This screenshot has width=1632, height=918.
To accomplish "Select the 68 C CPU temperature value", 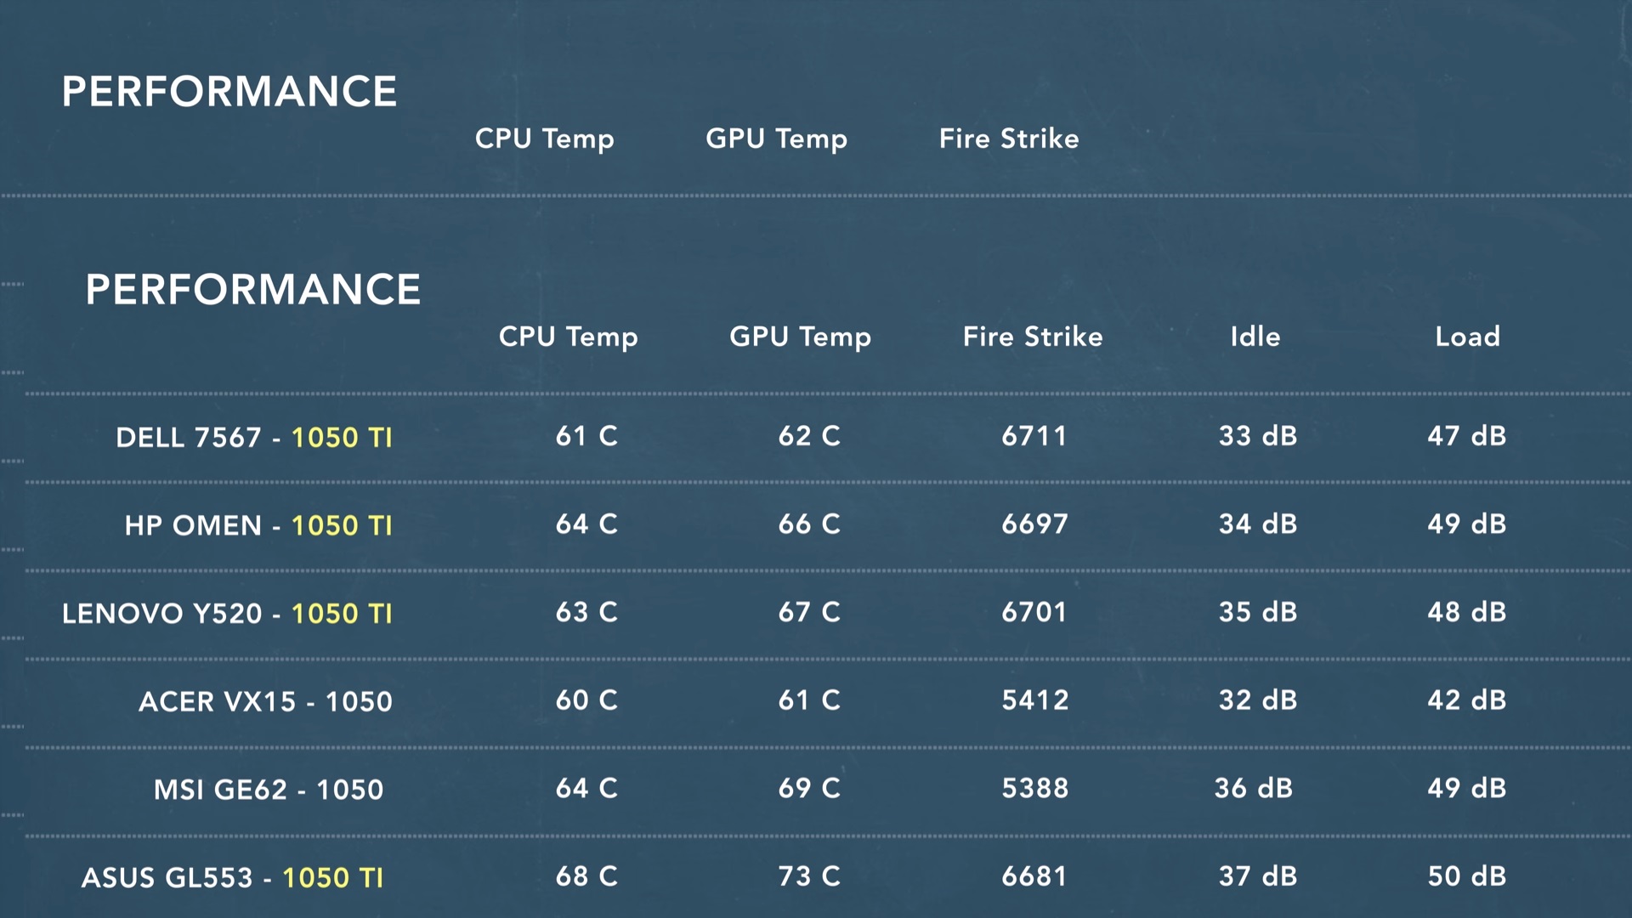I will click(586, 876).
